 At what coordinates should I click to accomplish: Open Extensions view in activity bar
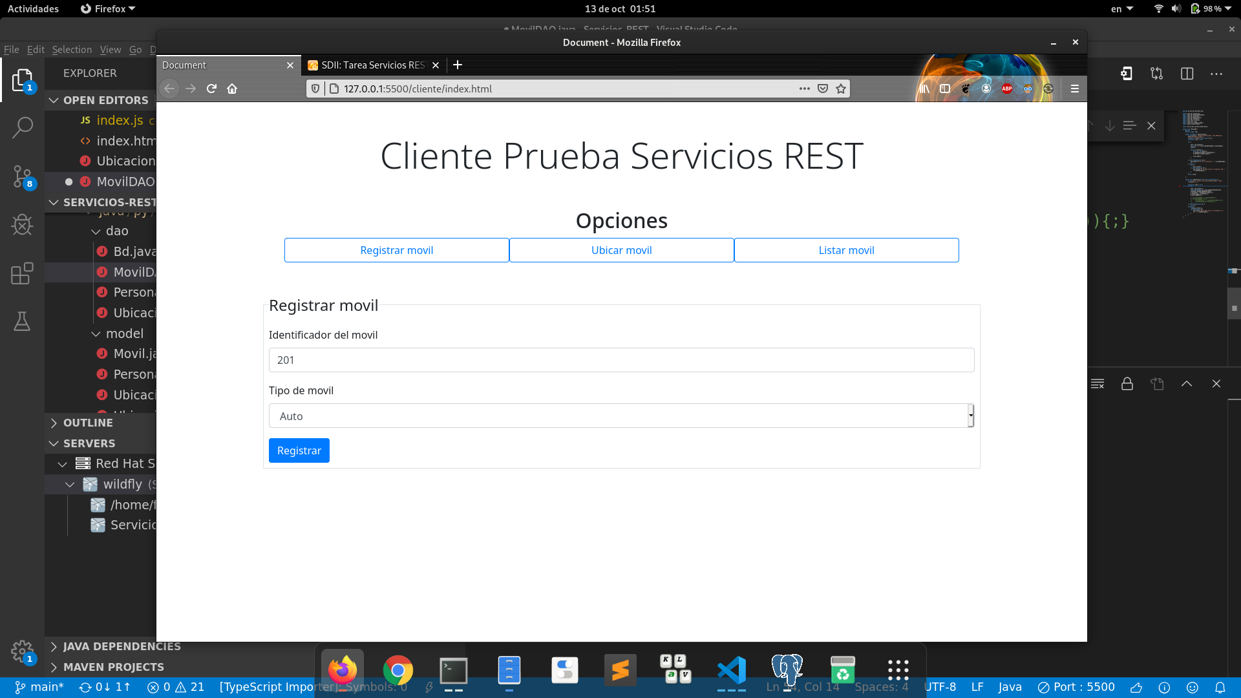pyautogui.click(x=23, y=273)
